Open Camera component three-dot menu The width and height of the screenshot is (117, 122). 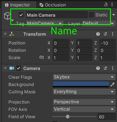click(113, 68)
